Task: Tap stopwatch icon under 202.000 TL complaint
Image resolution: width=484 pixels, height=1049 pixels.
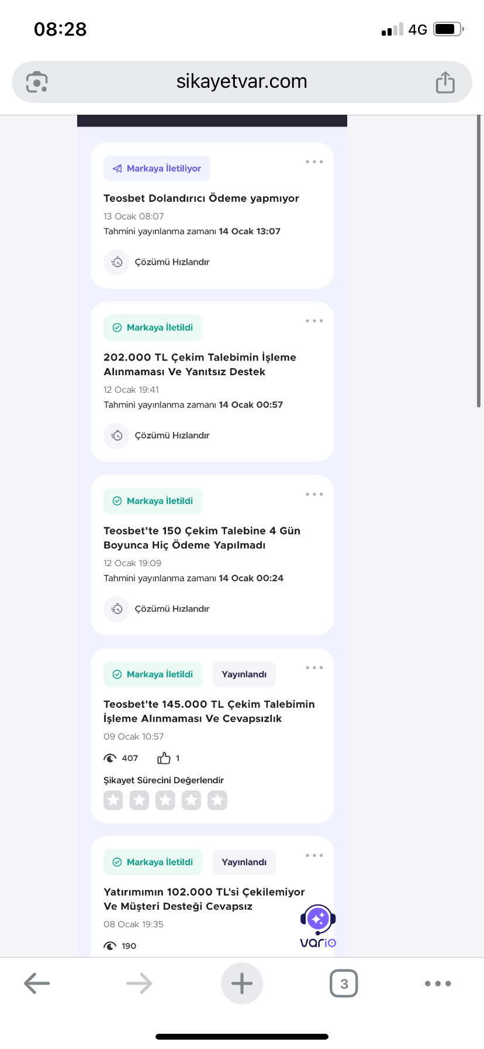Action: click(117, 436)
